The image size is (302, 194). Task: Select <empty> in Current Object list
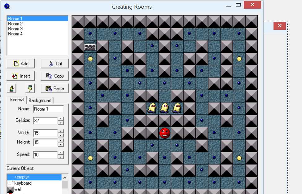pyautogui.click(x=34, y=177)
